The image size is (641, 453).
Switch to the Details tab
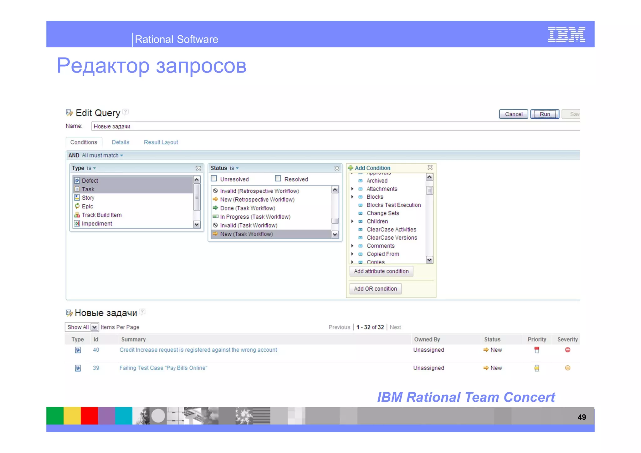(x=121, y=142)
